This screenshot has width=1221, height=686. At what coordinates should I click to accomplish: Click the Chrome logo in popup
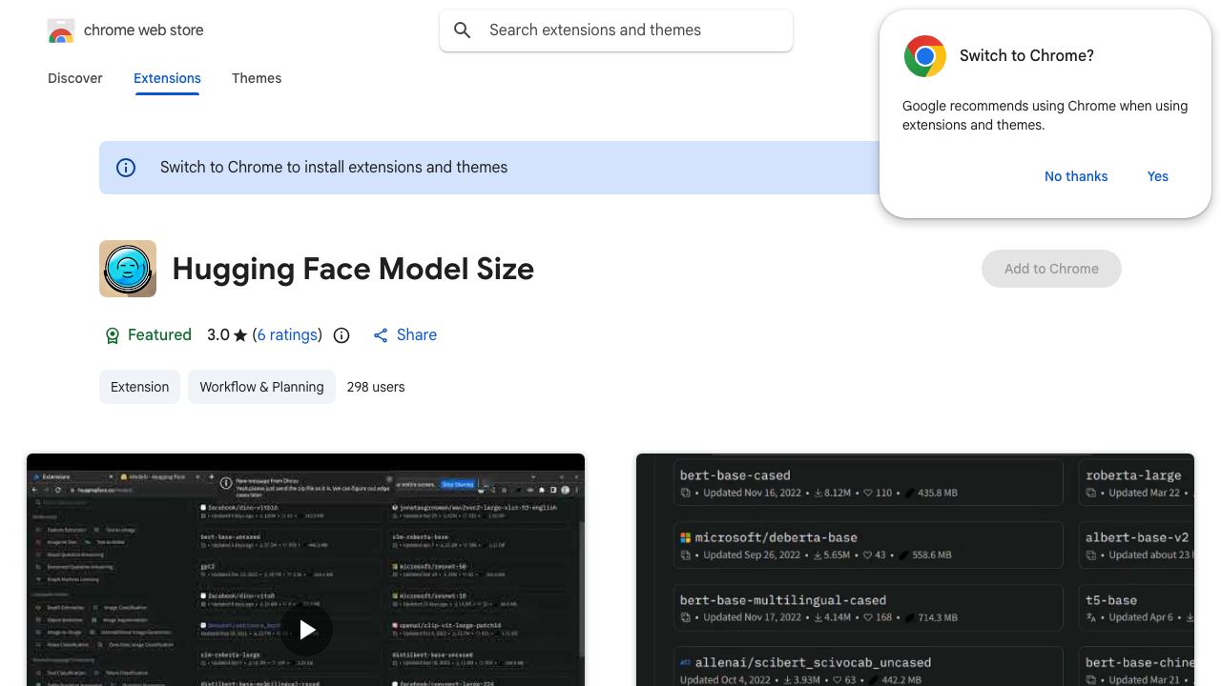pos(924,56)
